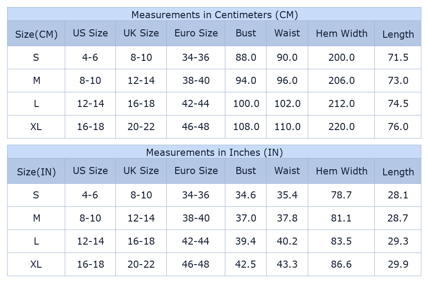Screen dimensions: 428x285
Task: Click the 37.8 waist value
Action: tap(287, 218)
